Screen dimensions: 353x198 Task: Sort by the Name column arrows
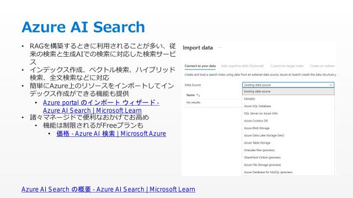click(x=198, y=95)
